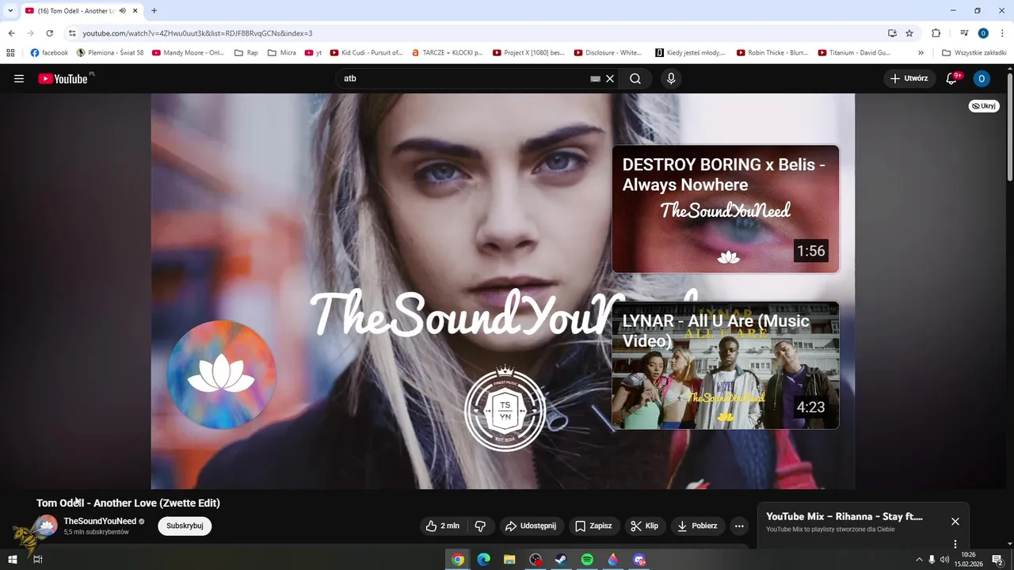Open the Chrome apps grid in the bookmarks bar
The image size is (1014, 570).
tap(10, 53)
